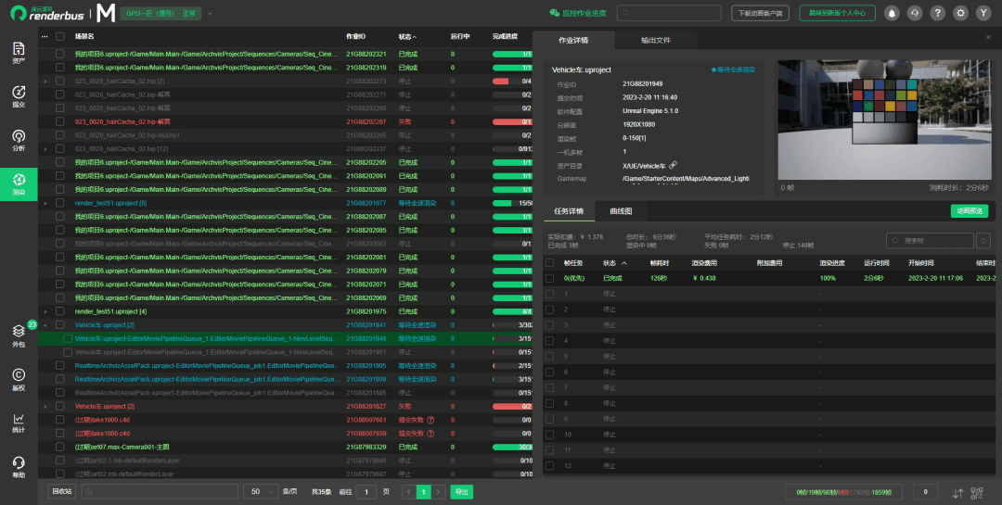Tick the checkbox for frame task 0(优先)

[x=550, y=278]
